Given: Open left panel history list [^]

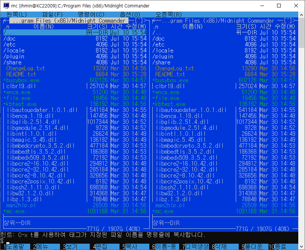Looking at the screenshot, I should click(x=139, y=20).
